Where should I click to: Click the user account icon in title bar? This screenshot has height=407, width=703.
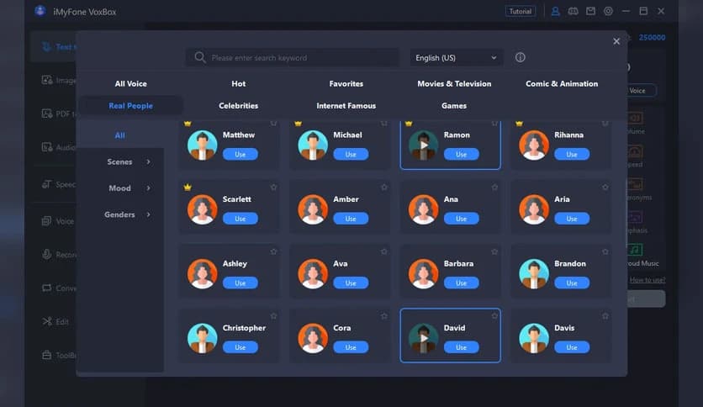tap(555, 11)
